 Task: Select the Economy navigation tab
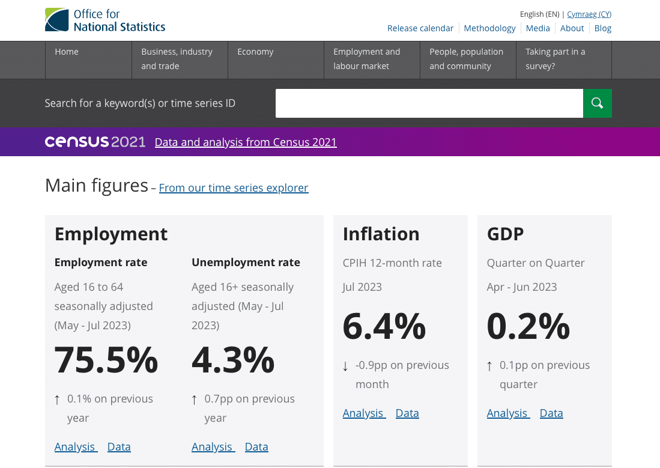(x=276, y=60)
